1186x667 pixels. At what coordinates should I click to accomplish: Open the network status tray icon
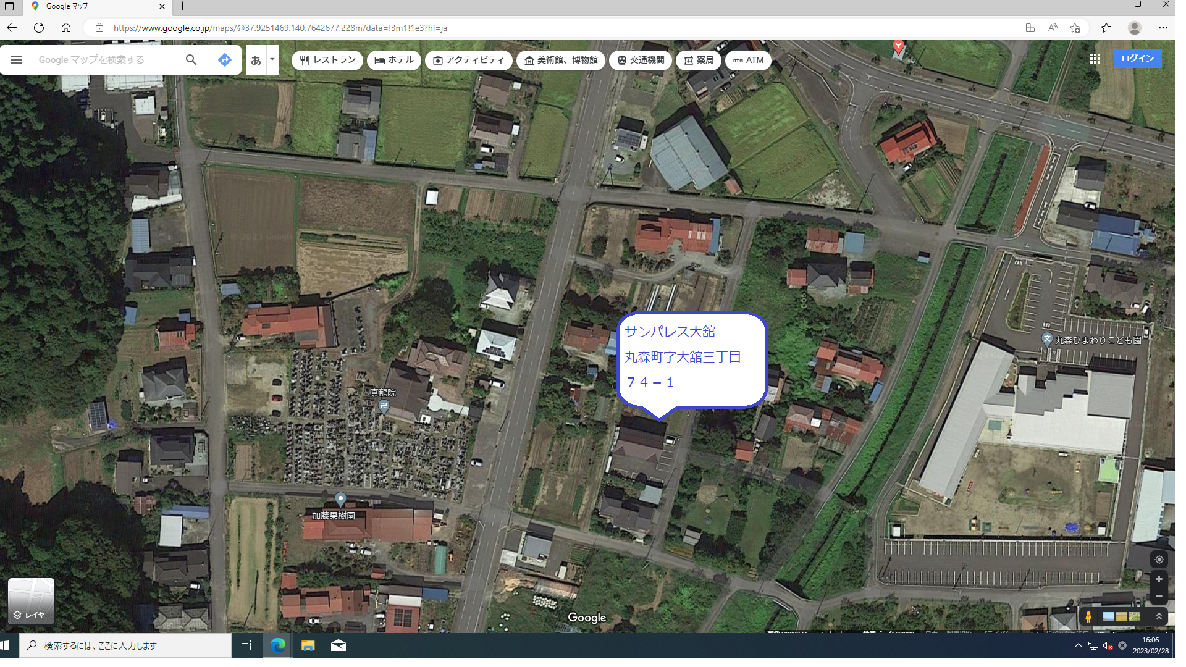tap(1093, 645)
